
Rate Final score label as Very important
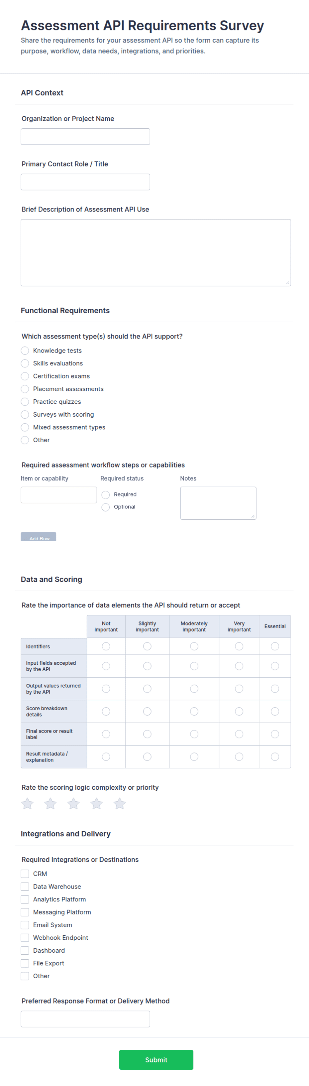[x=239, y=734]
